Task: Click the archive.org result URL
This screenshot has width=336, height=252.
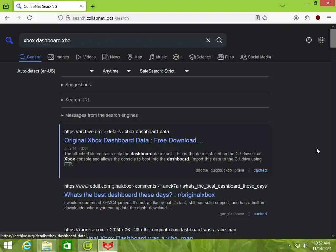Action: click(116, 132)
